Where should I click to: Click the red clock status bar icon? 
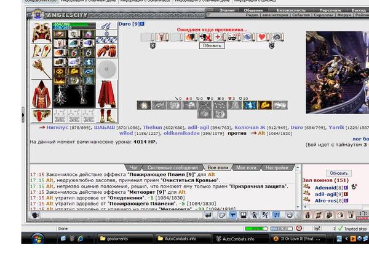(299, 228)
